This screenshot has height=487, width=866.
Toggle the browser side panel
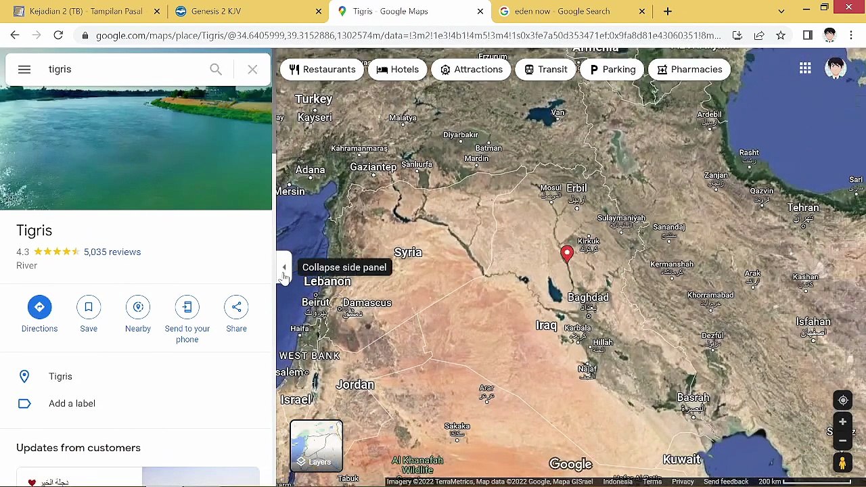pos(808,35)
